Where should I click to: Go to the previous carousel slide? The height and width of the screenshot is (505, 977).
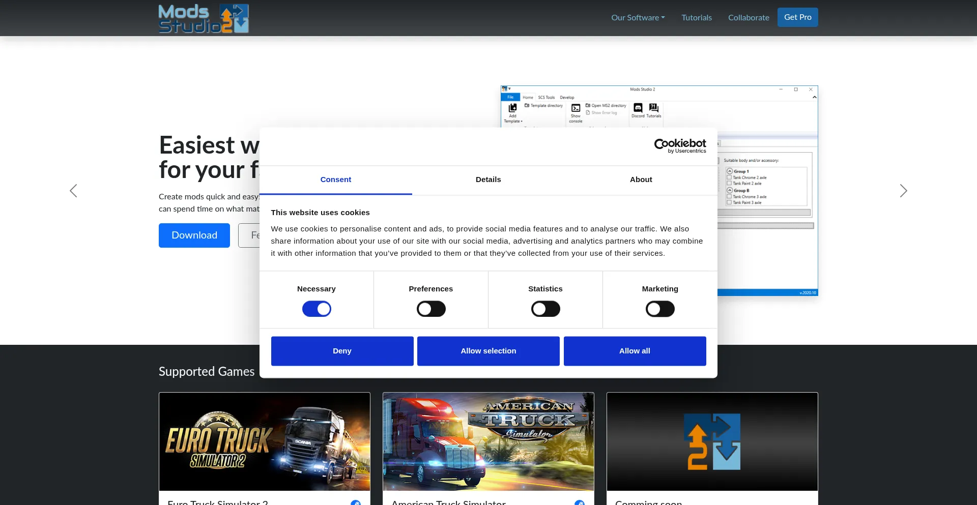[73, 191]
